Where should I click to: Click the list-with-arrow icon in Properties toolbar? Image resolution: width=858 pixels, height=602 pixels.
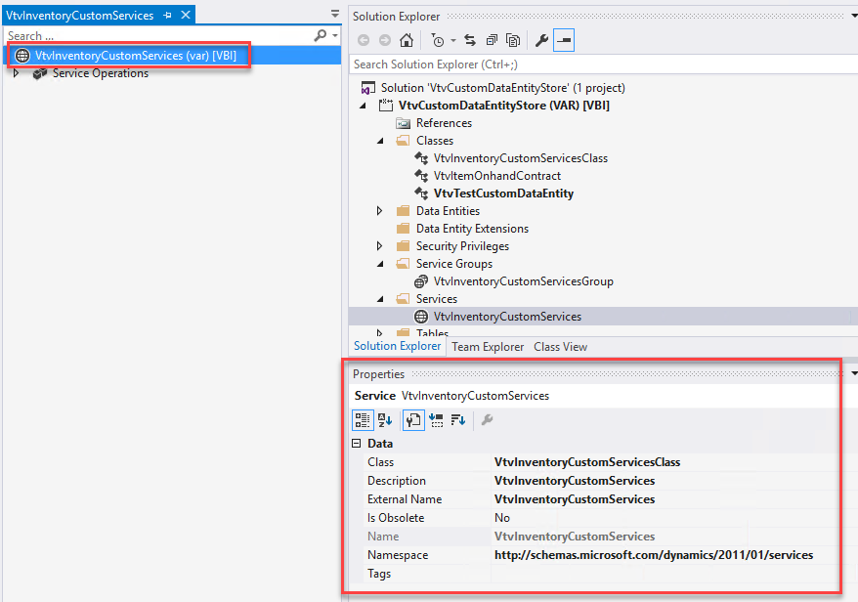click(x=436, y=420)
